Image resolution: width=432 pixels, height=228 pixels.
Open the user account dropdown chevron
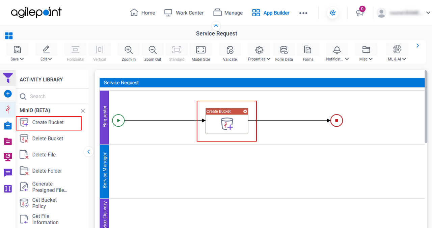pyautogui.click(x=428, y=13)
